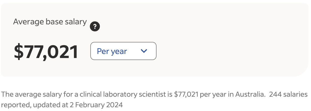This screenshot has width=311, height=111.
Task: Click the word year inside the dropdown
Action: click(119, 51)
